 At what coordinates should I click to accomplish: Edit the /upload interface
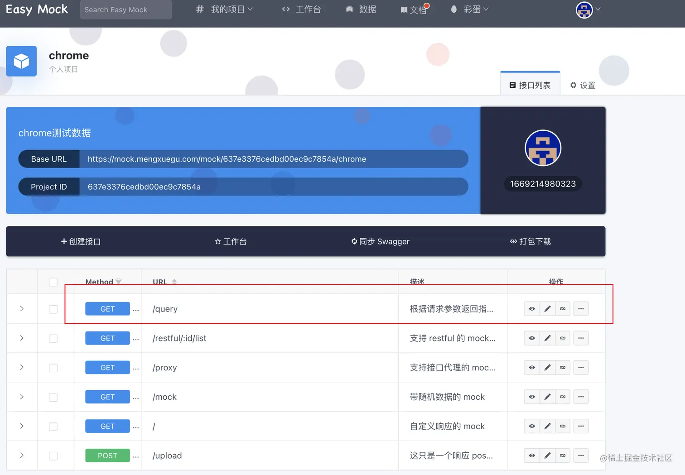[547, 456]
